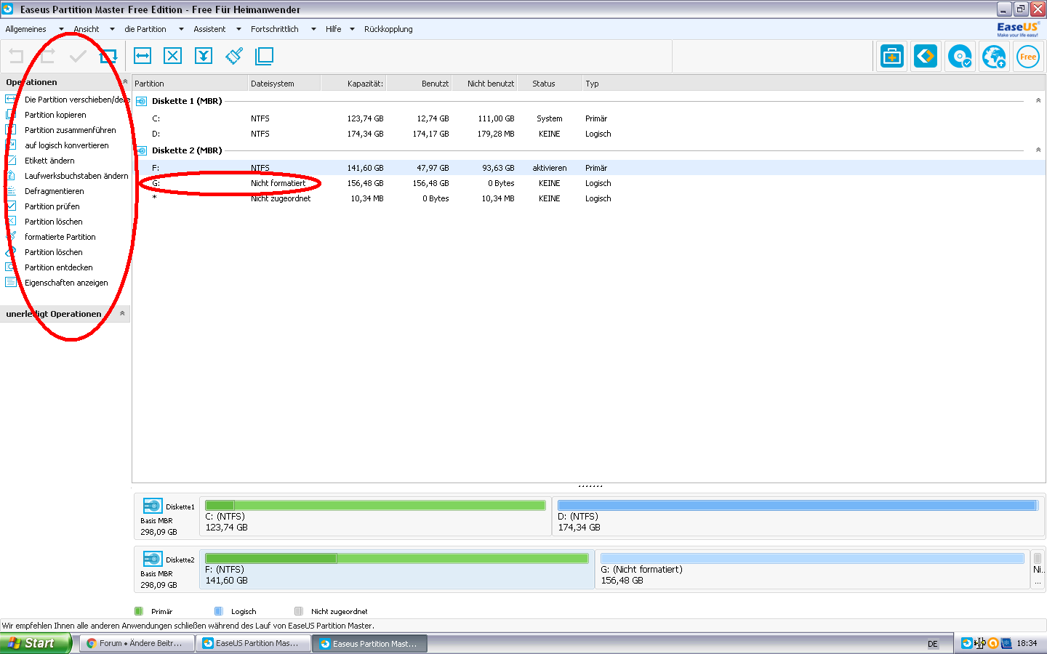
Task: Select 'auf logisch konvertieren' operation
Action: [66, 145]
